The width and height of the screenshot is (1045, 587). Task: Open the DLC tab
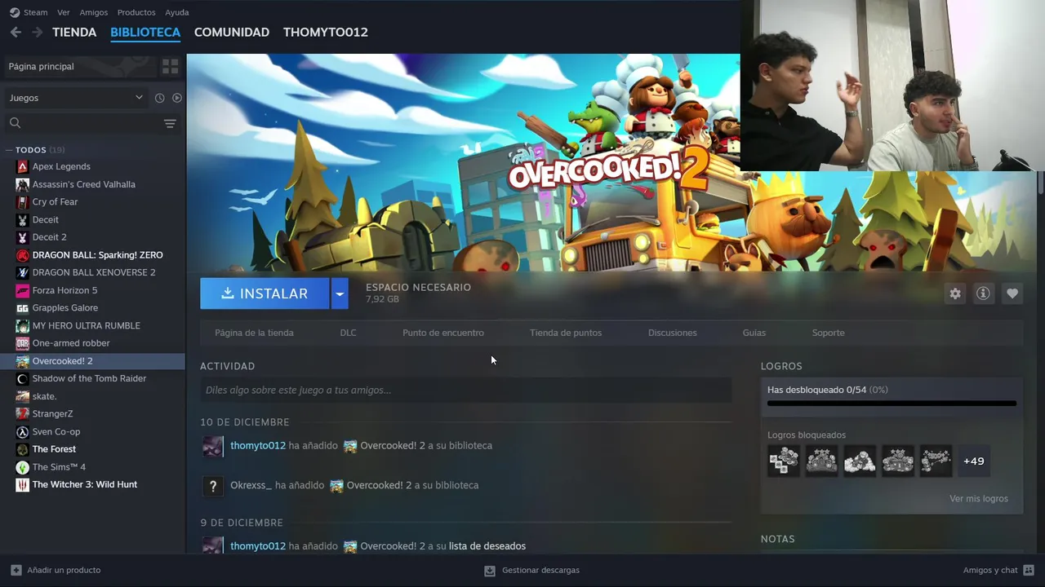click(348, 333)
